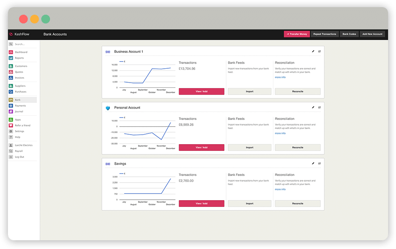This screenshot has width=396, height=249.
Task: Click the Payroll icon in sidebar
Action: [x=11, y=151]
